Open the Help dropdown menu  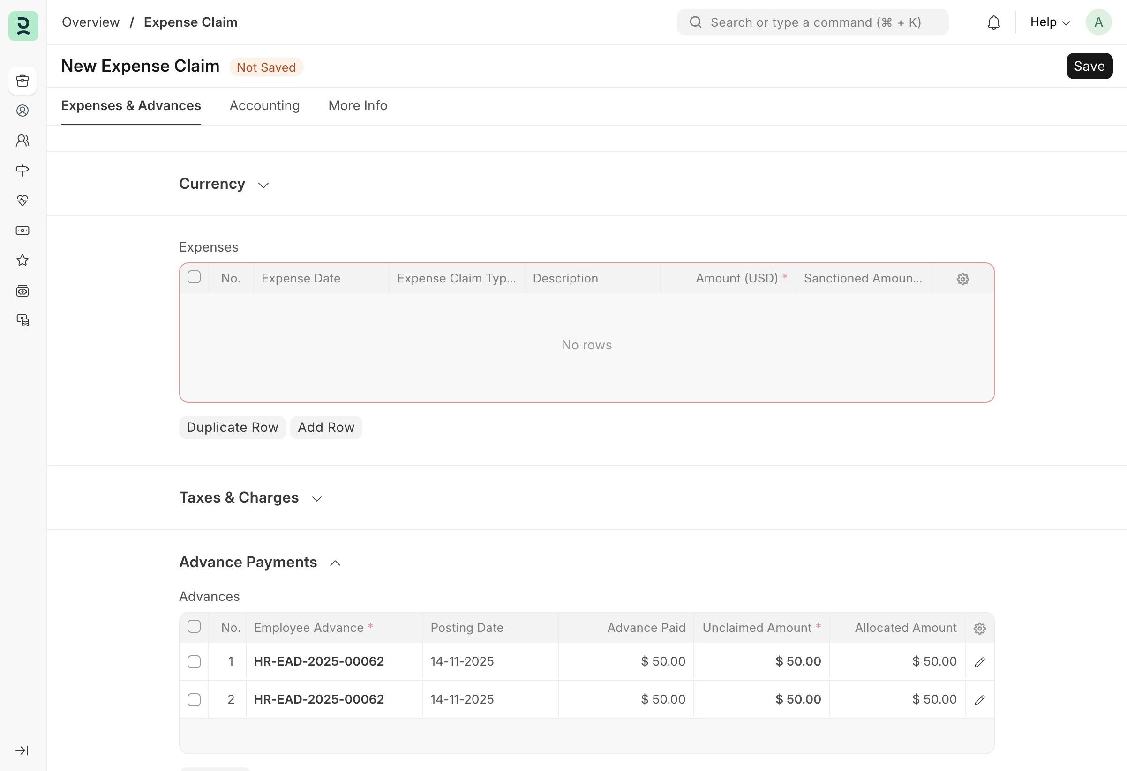(1049, 22)
